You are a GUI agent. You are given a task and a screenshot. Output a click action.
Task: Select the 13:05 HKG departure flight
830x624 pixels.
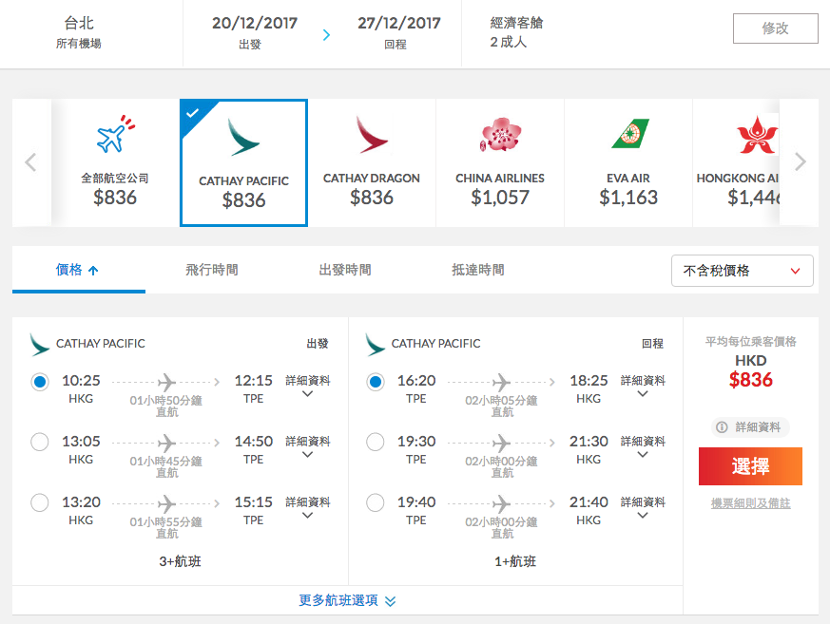40,442
